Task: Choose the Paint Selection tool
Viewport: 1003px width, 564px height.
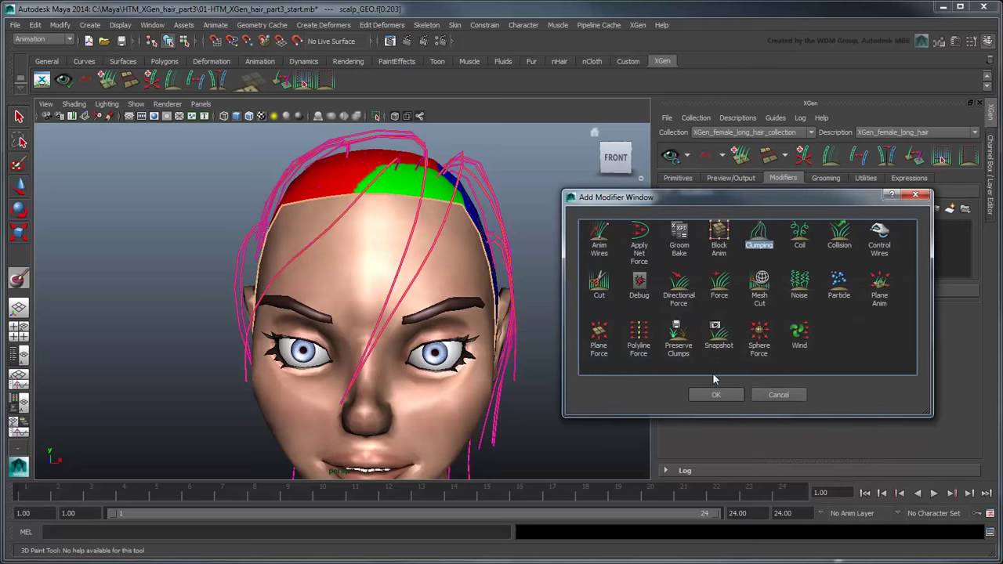Action: click(x=19, y=164)
